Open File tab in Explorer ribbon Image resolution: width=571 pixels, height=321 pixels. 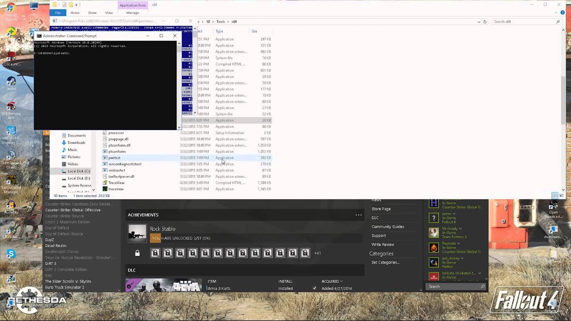[x=58, y=12]
